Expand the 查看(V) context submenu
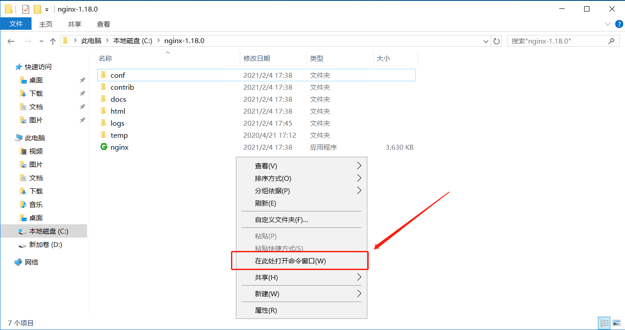 pos(302,166)
